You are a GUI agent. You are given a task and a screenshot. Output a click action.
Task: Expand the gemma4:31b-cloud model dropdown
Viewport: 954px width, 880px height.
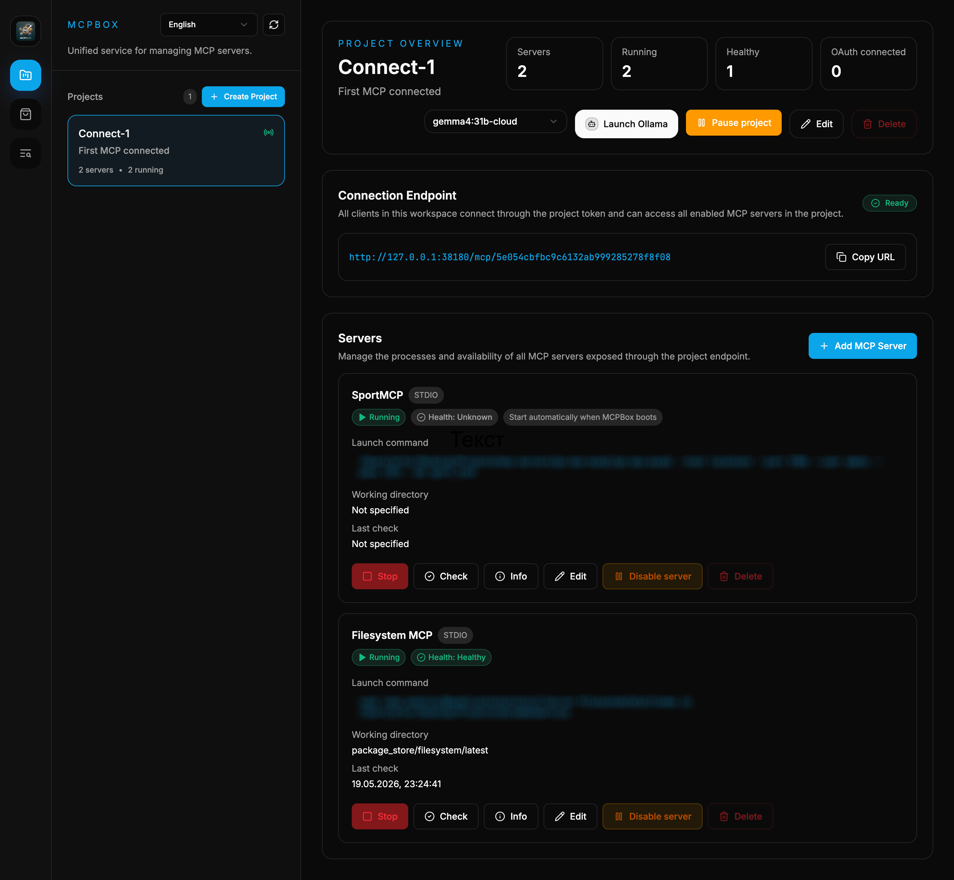[495, 121]
